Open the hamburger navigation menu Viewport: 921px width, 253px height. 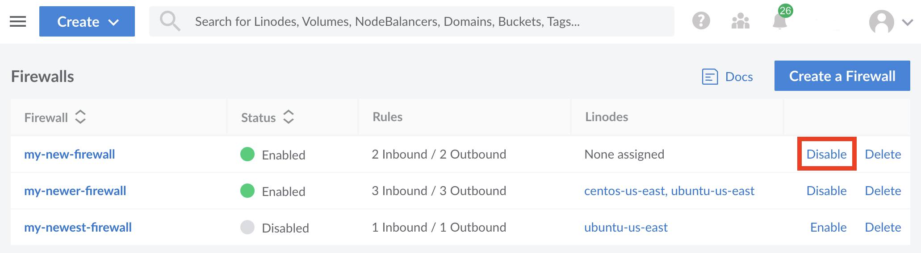click(x=18, y=21)
